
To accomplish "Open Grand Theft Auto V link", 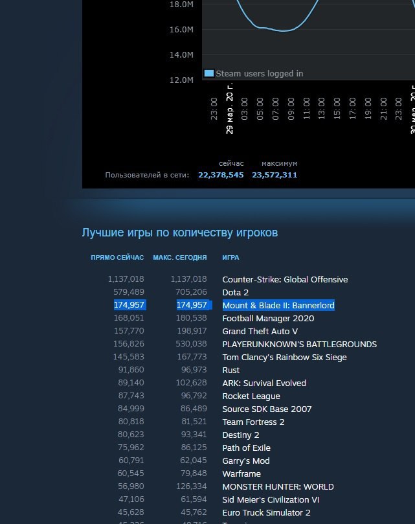I will [260, 331].
